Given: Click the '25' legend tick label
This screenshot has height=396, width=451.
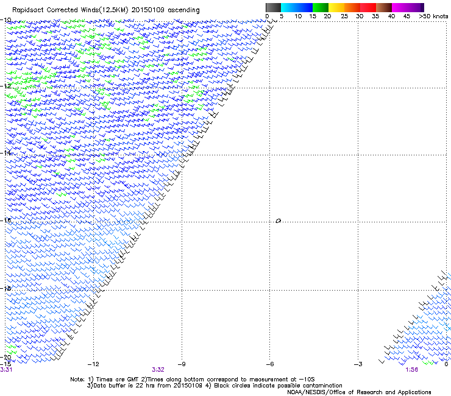Looking at the screenshot, I should coord(344,16).
